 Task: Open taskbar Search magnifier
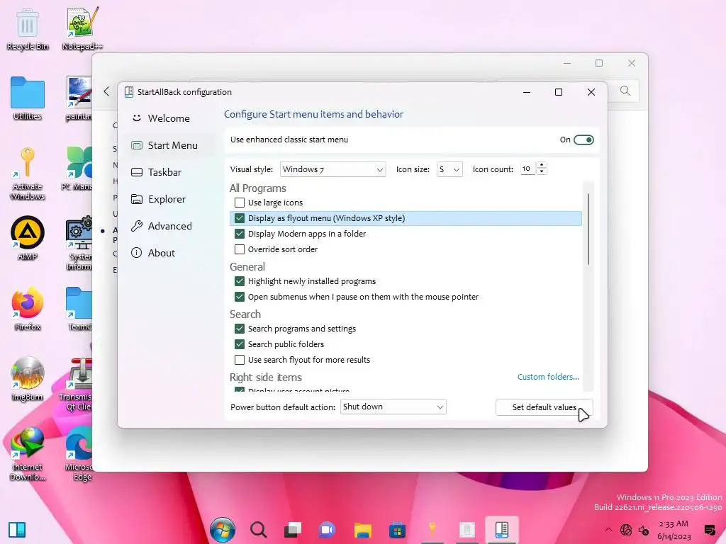tap(258, 530)
